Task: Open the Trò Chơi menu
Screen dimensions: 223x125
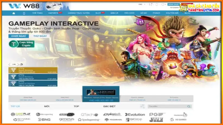Action: (x=129, y=13)
